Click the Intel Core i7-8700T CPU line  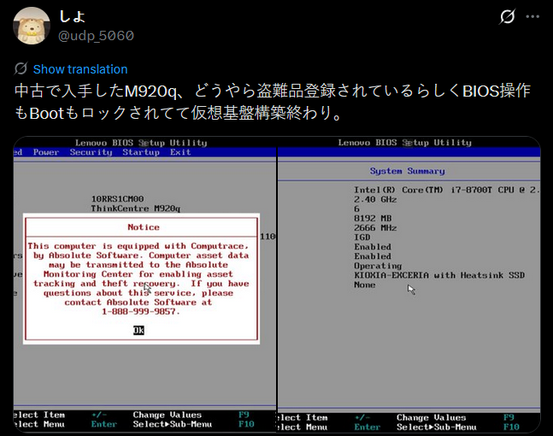tap(443, 189)
